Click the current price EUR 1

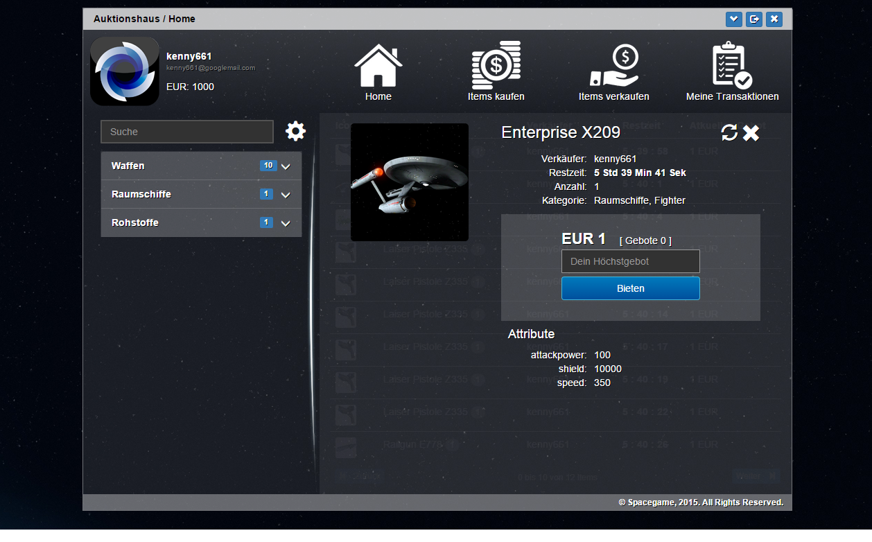584,239
